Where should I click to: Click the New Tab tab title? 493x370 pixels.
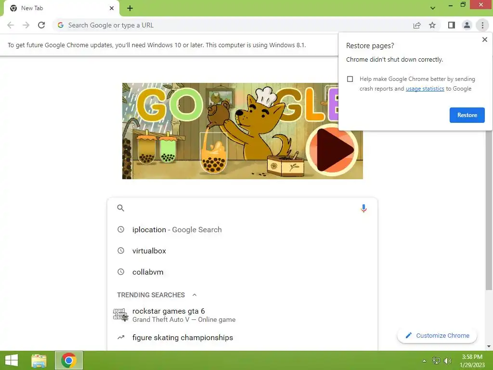click(x=32, y=8)
